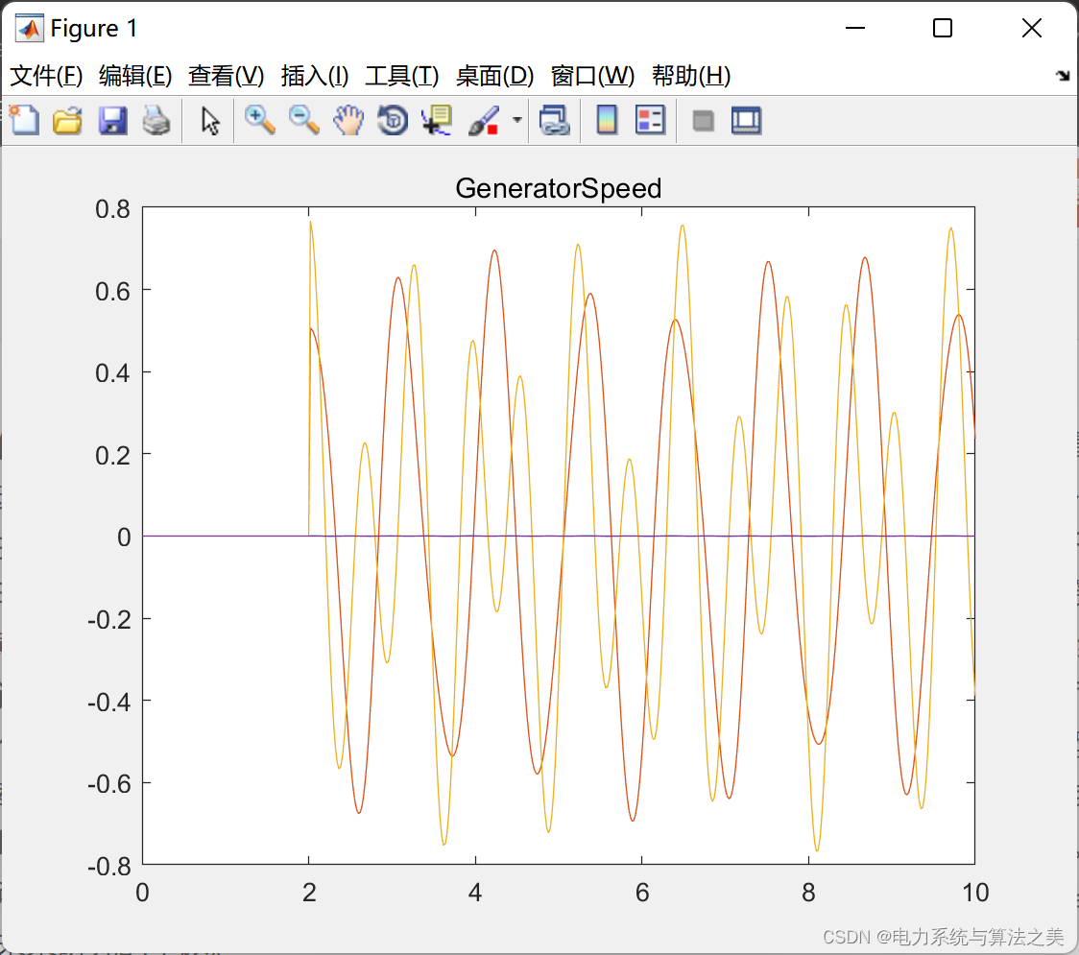Screen dimensions: 1079x955
Task: Select the Data Cursor tool
Action: (x=437, y=120)
